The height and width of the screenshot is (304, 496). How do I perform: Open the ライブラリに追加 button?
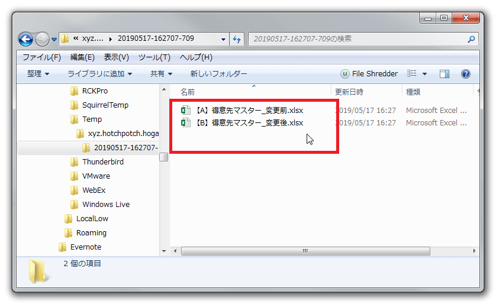coord(99,74)
